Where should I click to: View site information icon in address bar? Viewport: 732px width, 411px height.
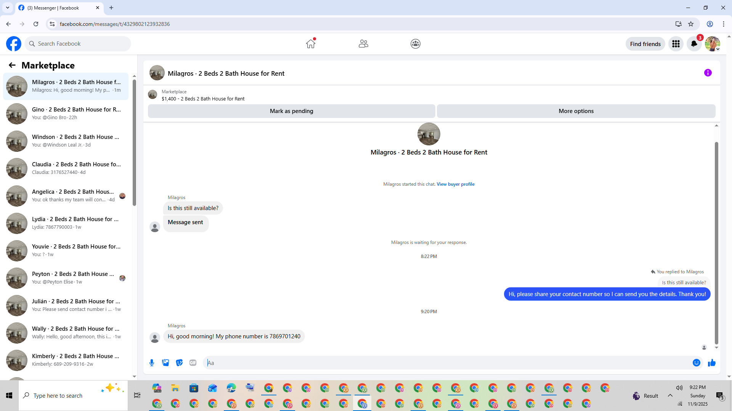(52, 24)
